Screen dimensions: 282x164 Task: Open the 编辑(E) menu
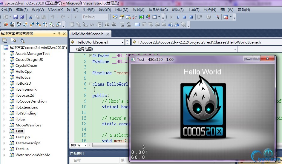[22, 10]
